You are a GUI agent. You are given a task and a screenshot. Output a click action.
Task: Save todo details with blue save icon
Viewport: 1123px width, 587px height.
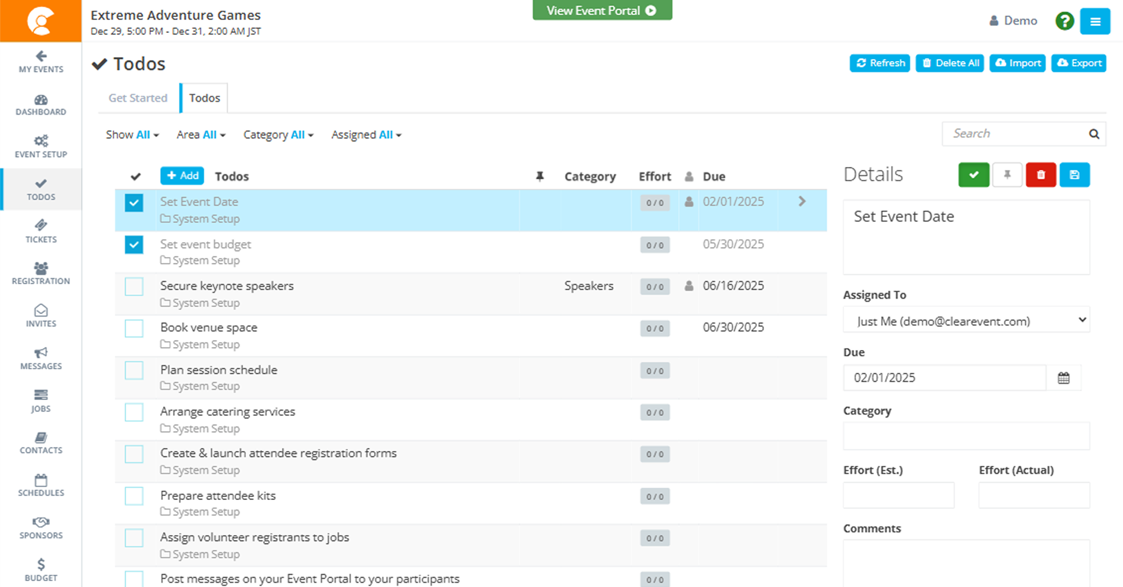tap(1075, 175)
